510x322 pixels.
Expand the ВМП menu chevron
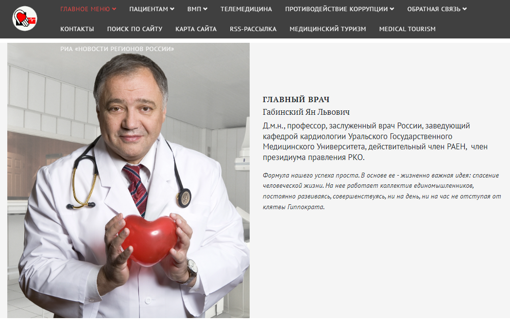(x=205, y=9)
